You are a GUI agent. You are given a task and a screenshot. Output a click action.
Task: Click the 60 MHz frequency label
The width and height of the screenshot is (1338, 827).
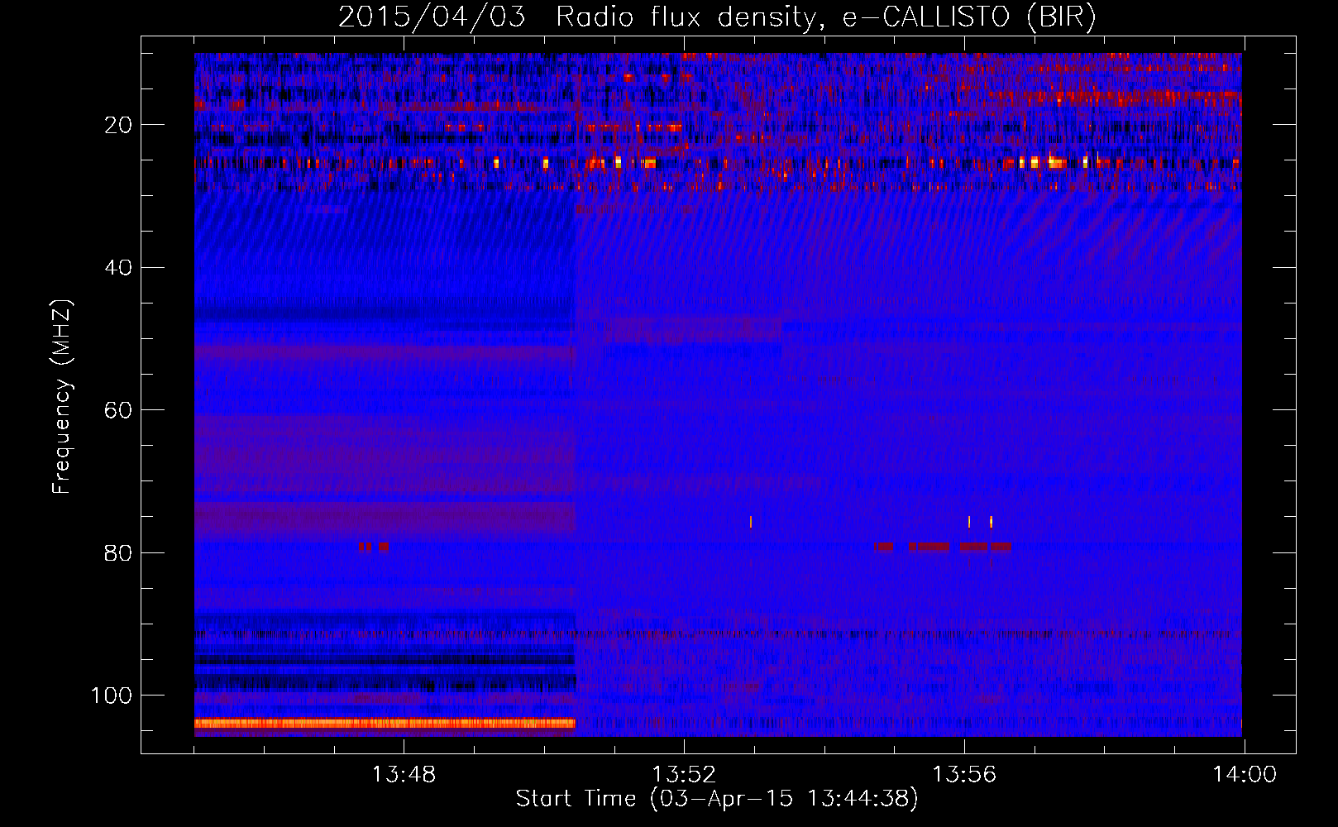[118, 411]
